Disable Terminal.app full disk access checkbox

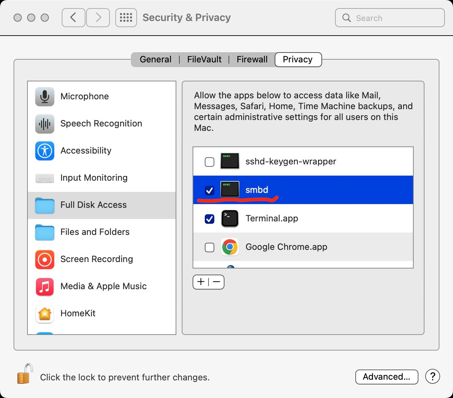click(210, 219)
